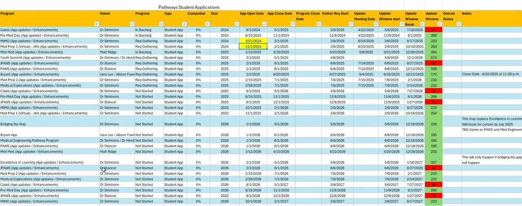Select the update window cell '253'
The image size is (522, 206).
point(434,152)
